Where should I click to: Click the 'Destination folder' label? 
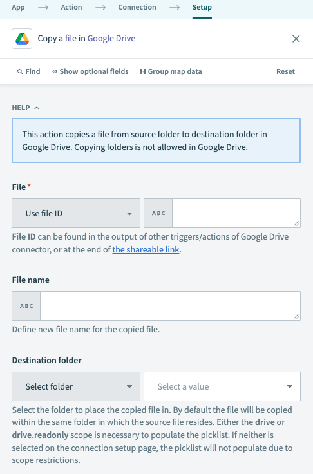pos(47,361)
